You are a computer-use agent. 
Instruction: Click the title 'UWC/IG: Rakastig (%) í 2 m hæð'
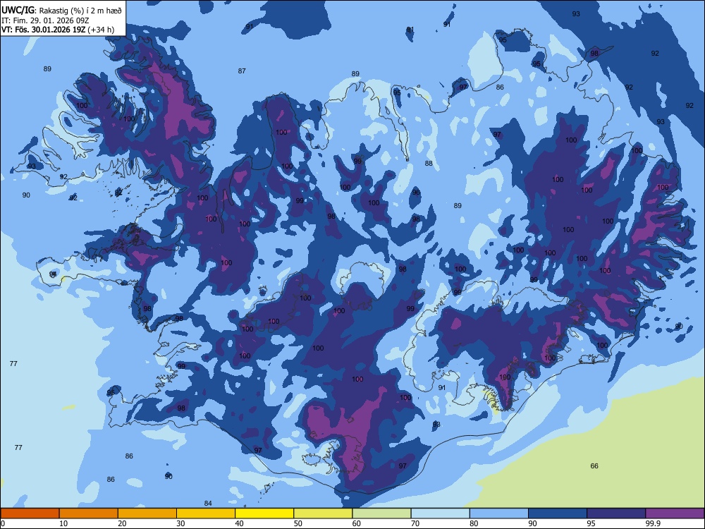pos(61,10)
